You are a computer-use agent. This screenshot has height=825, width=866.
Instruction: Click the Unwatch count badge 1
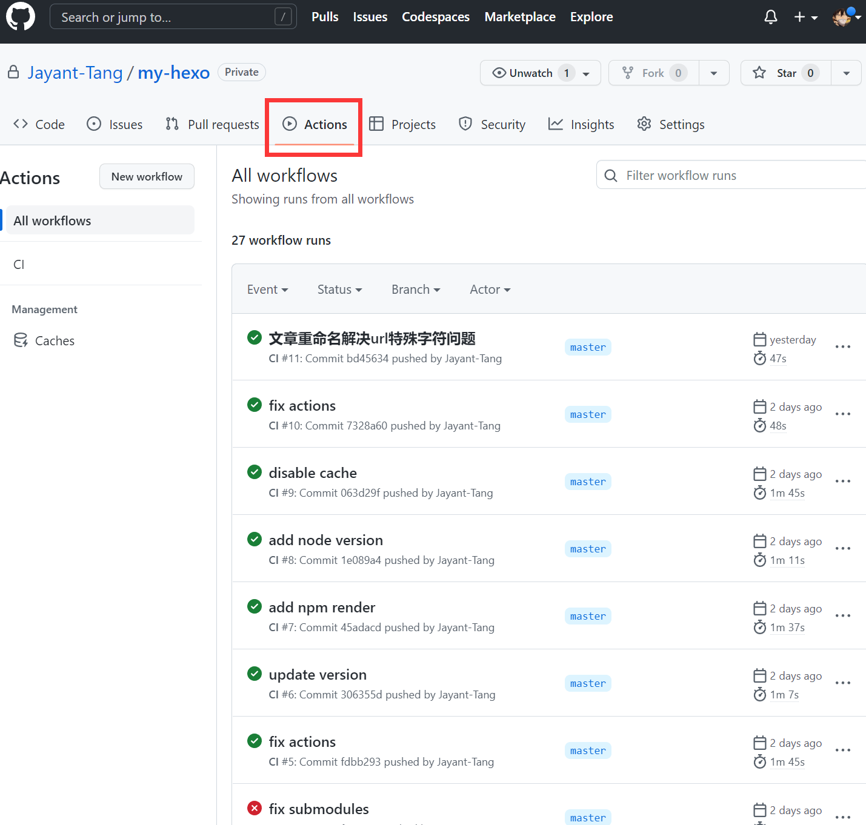point(566,73)
